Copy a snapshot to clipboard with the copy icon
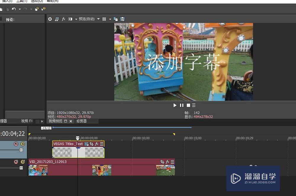This screenshot has height=196, width=296. click(x=115, y=19)
